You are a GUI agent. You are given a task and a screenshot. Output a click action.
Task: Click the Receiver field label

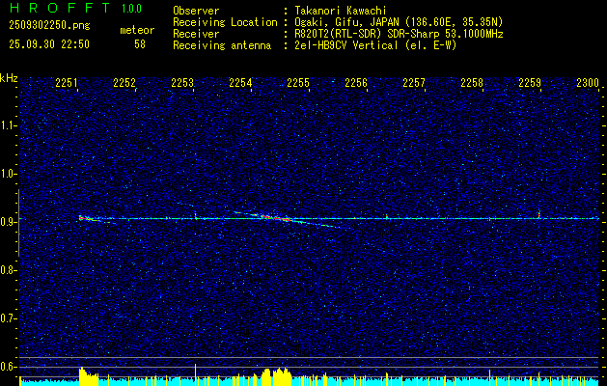(x=196, y=34)
